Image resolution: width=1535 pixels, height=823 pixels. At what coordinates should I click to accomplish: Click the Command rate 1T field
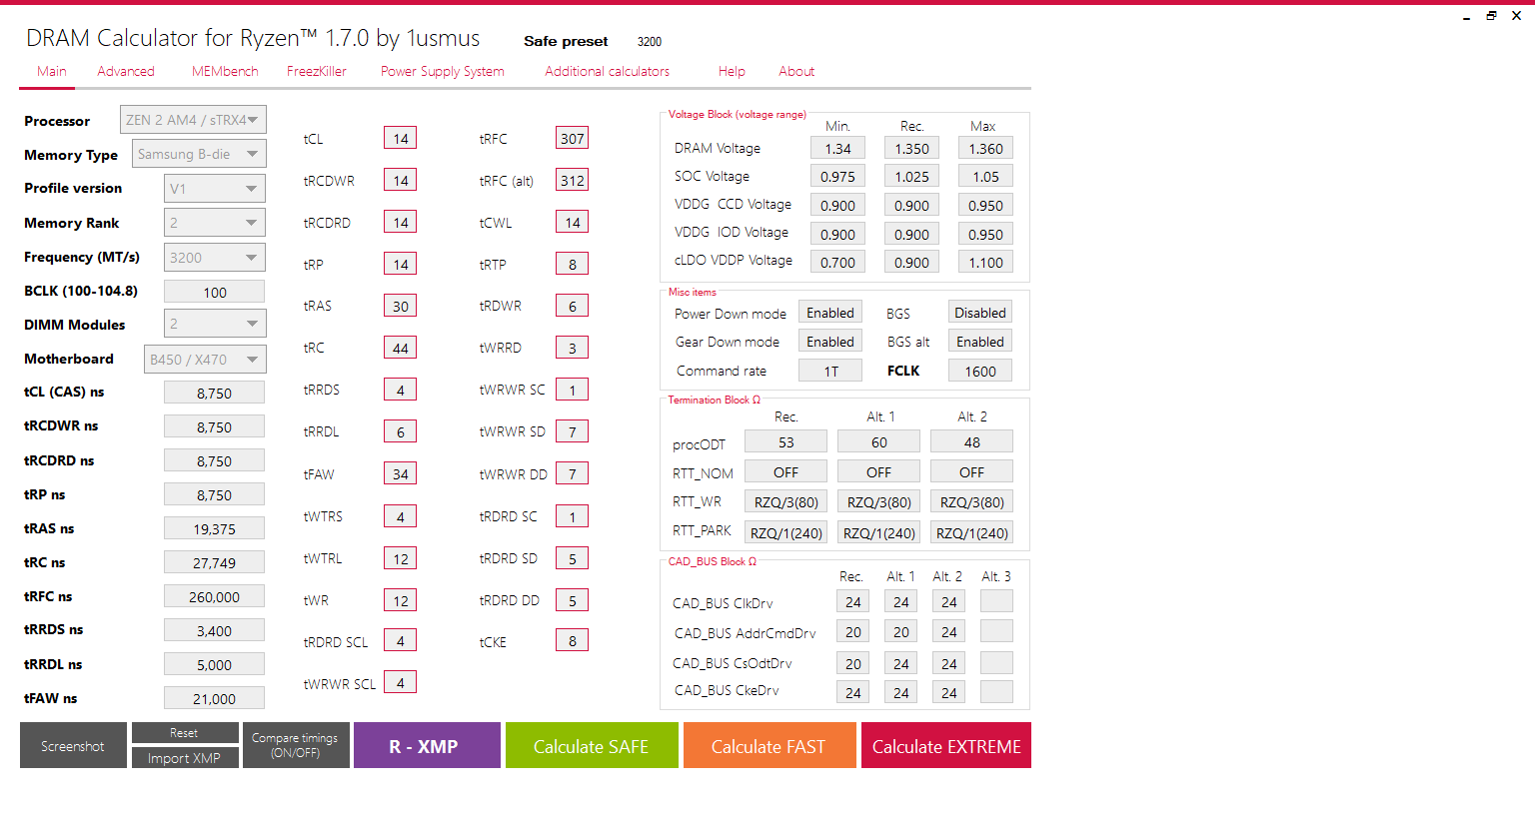830,371
